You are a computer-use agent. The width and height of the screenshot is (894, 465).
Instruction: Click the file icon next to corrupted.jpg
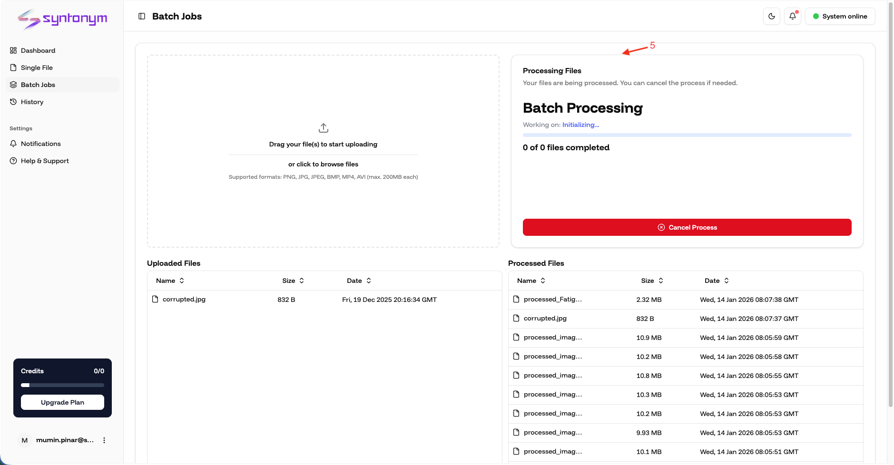point(155,299)
